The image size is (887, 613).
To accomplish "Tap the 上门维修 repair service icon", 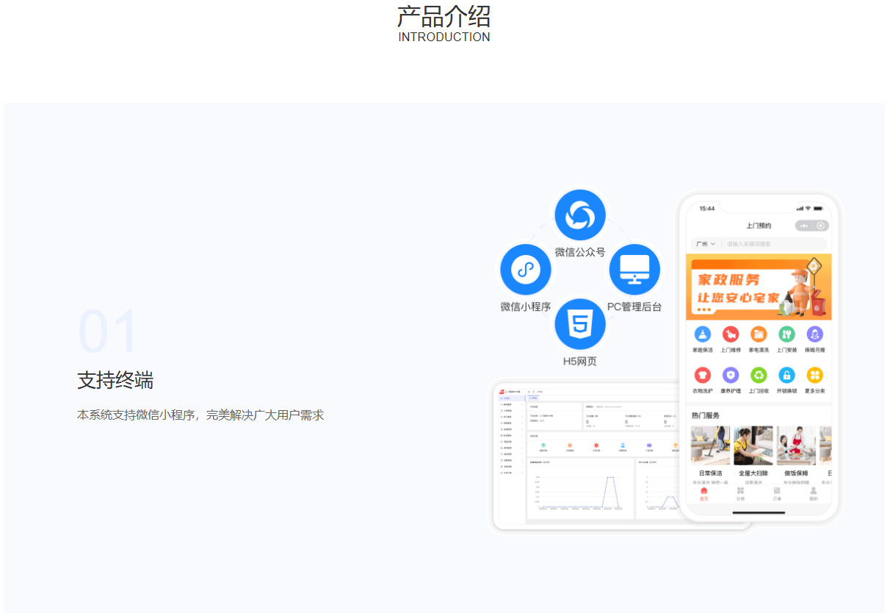I will pos(731,334).
